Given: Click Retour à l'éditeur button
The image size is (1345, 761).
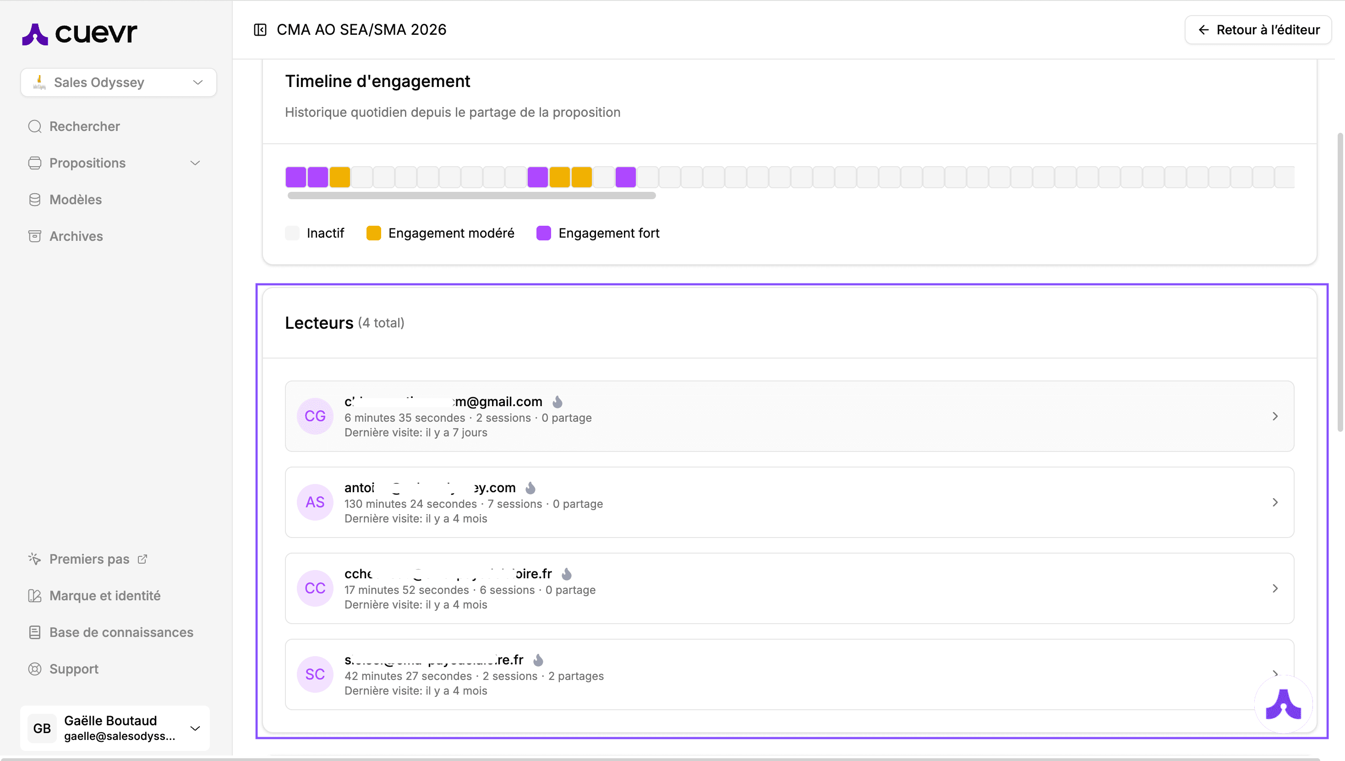Looking at the screenshot, I should tap(1258, 30).
